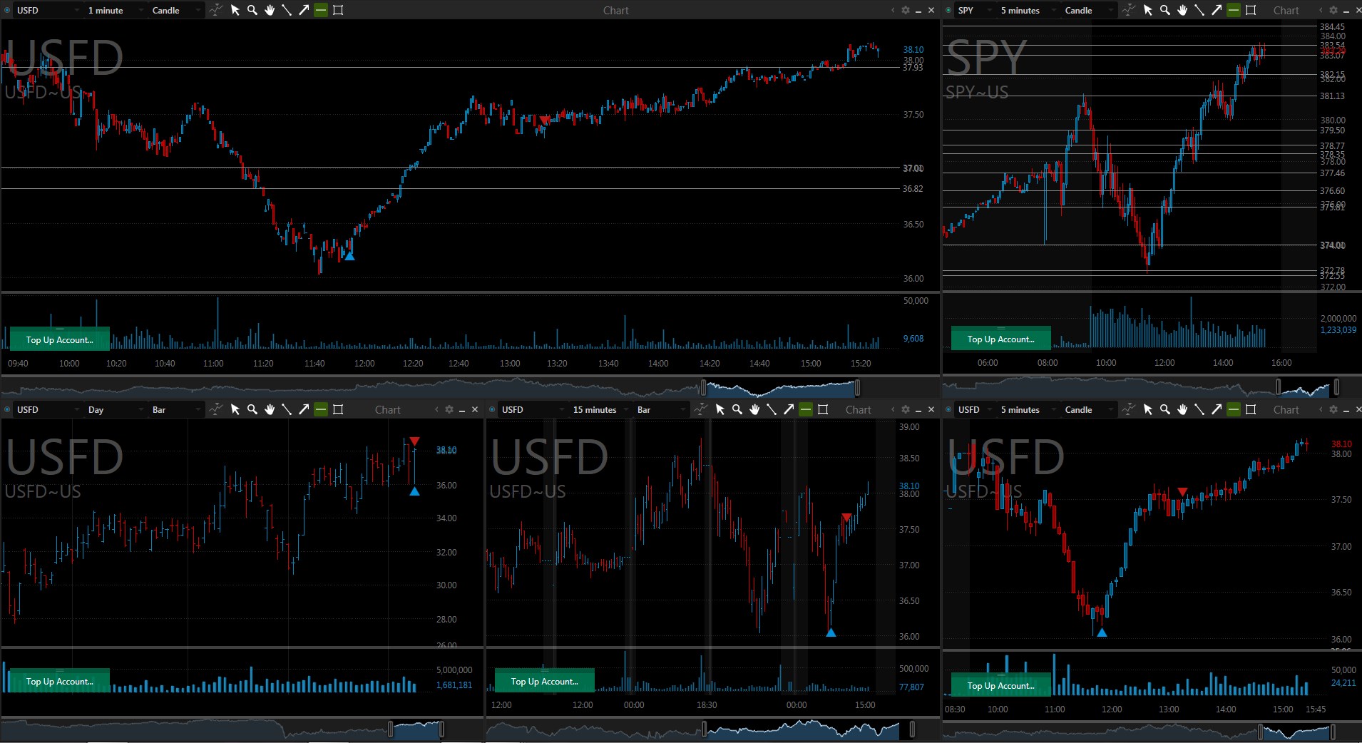This screenshot has height=743, width=1362.
Task: Select pan hand tool on SPY chart
Action: click(1182, 10)
